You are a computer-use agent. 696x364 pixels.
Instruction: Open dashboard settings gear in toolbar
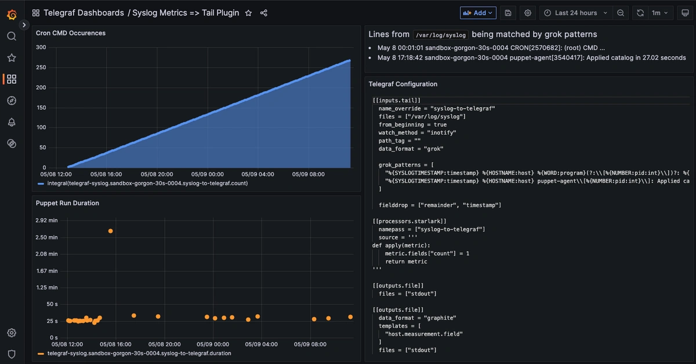coord(528,13)
